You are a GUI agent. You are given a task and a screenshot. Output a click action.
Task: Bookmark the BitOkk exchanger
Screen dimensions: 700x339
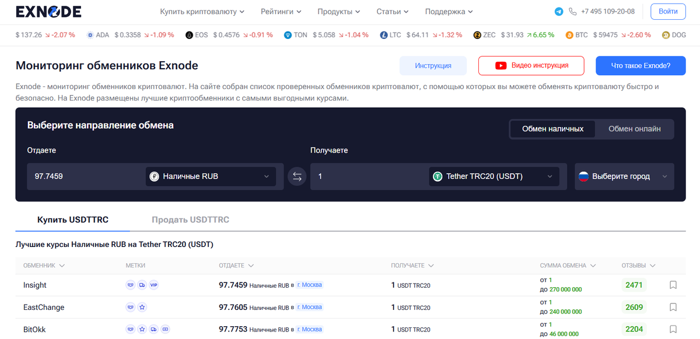[x=672, y=329]
